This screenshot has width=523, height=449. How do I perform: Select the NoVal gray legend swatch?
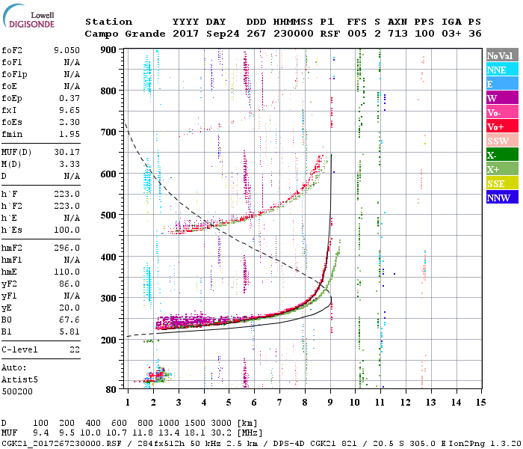coord(502,55)
